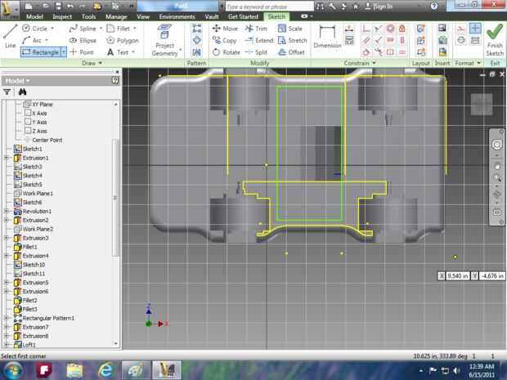
Task: Click the Mirror pattern icon
Action: [x=196, y=52]
